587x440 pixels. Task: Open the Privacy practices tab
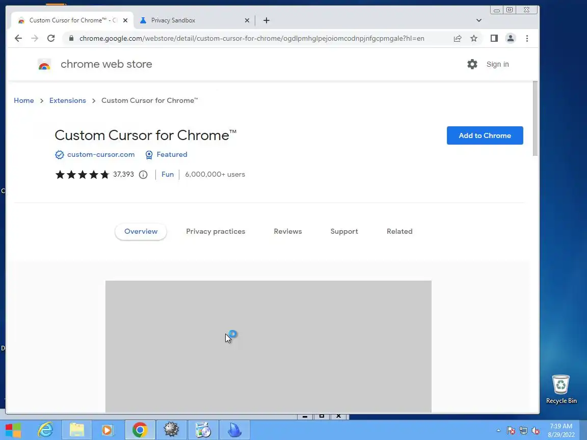coord(216,232)
